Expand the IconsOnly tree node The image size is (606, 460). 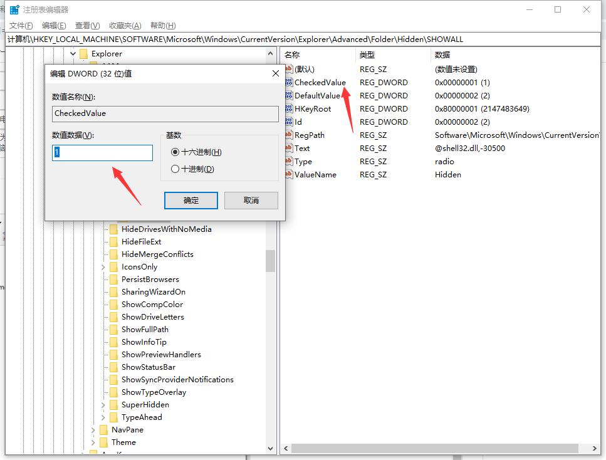click(x=103, y=267)
